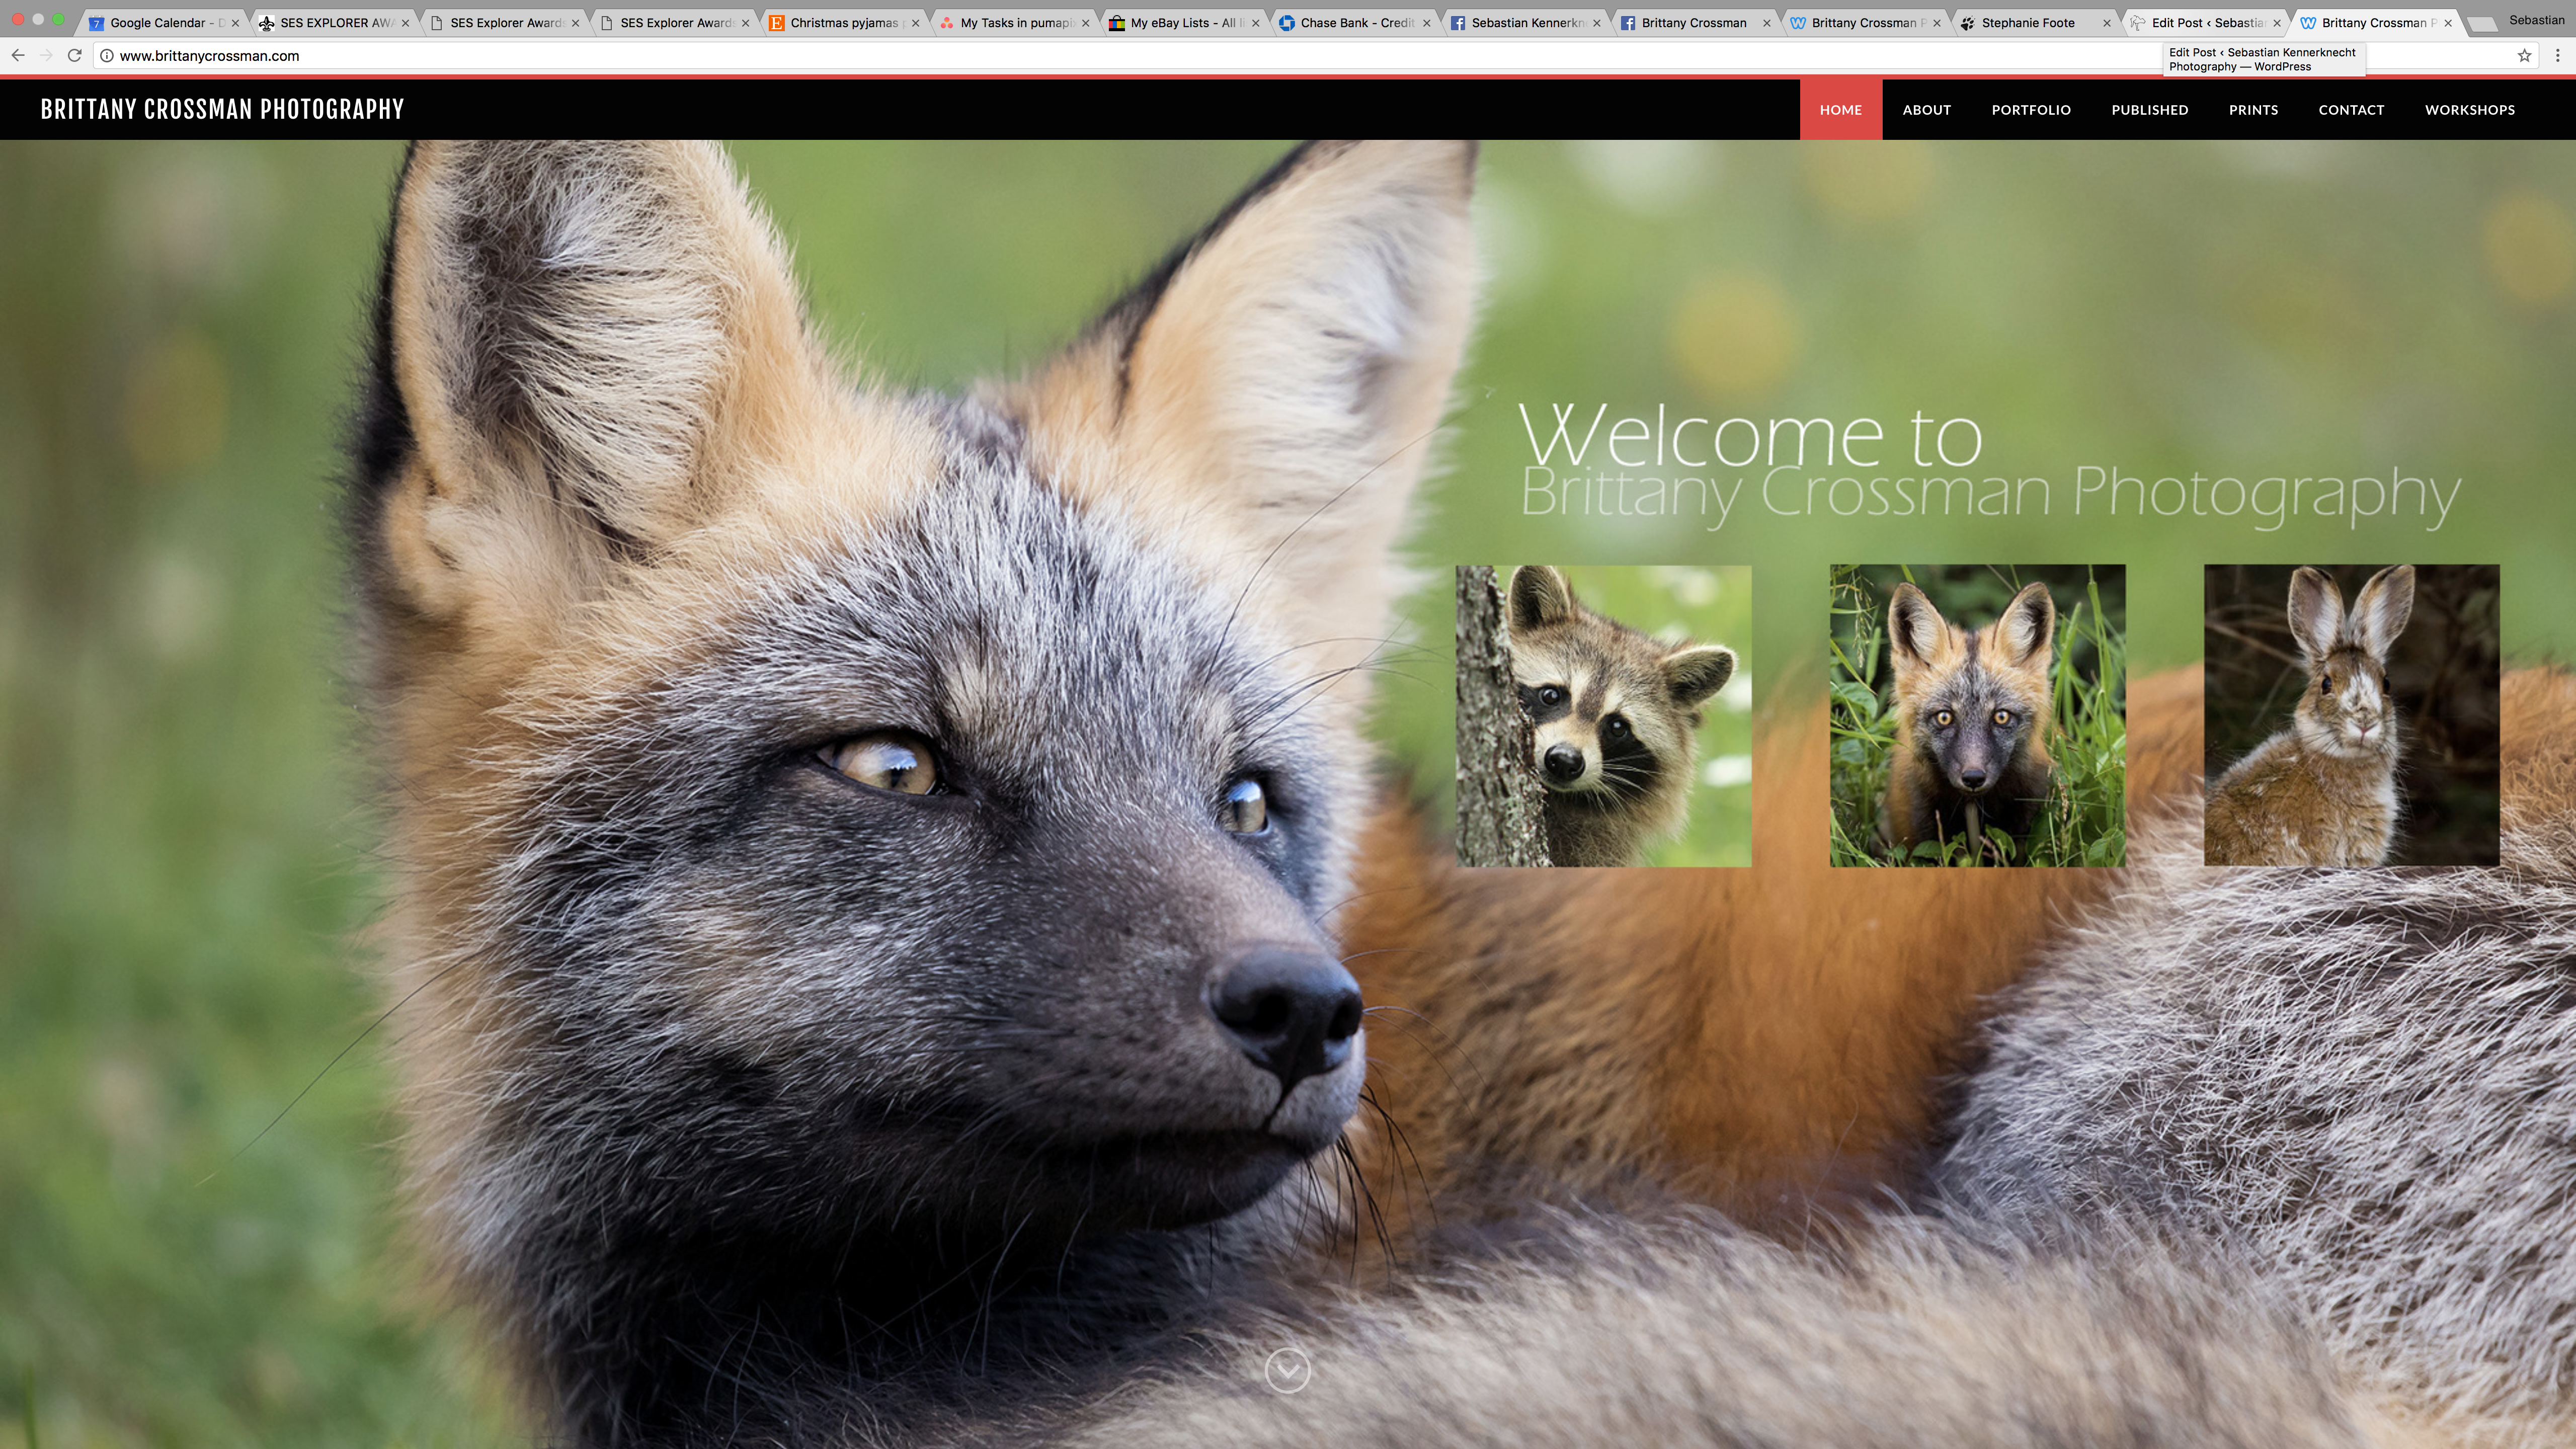Open the rabbit photo thumbnail
The image size is (2576, 1449).
click(x=2351, y=715)
